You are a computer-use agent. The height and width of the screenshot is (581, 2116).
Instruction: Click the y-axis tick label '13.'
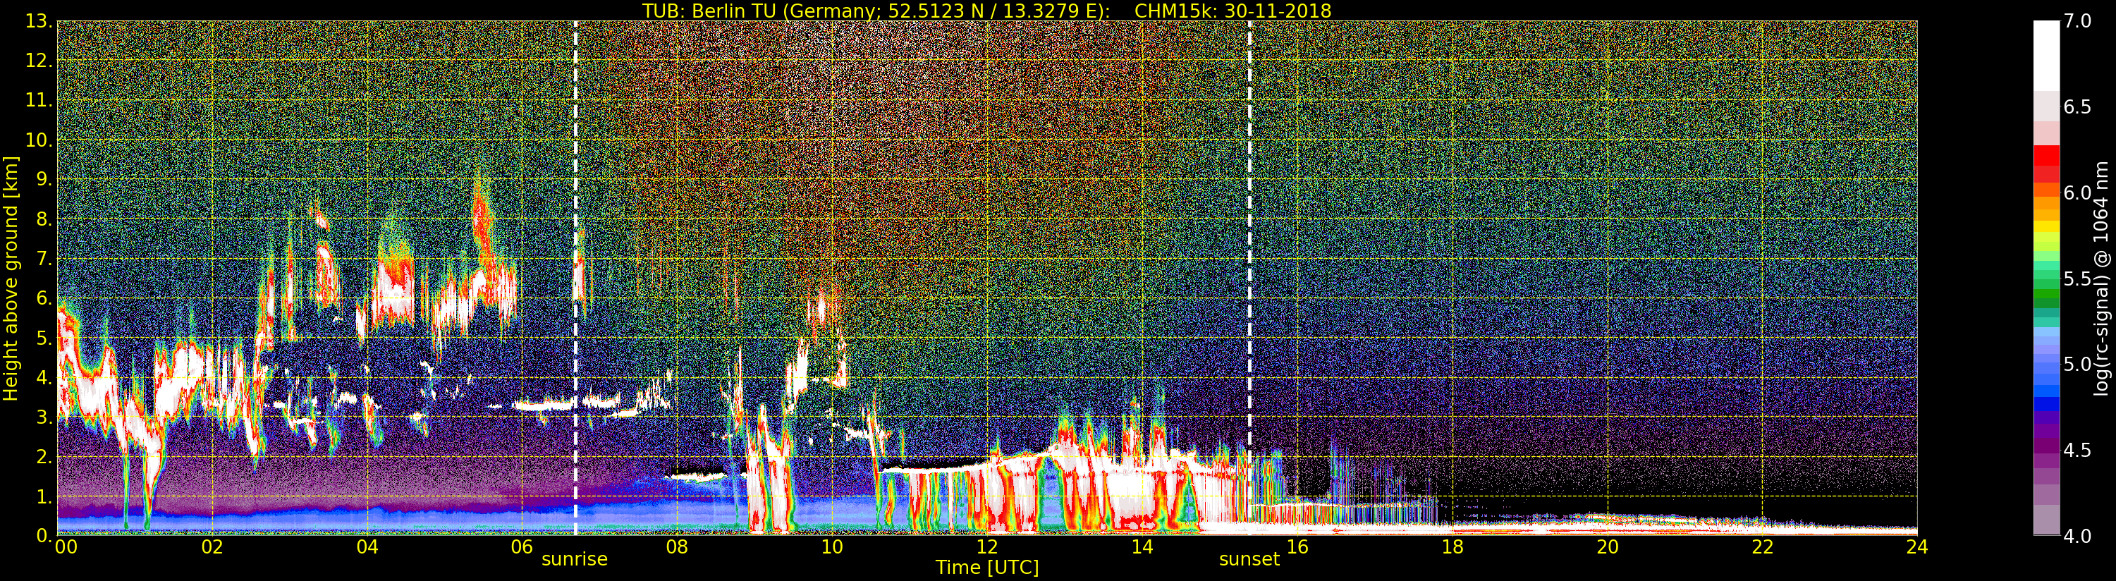pyautogui.click(x=39, y=21)
